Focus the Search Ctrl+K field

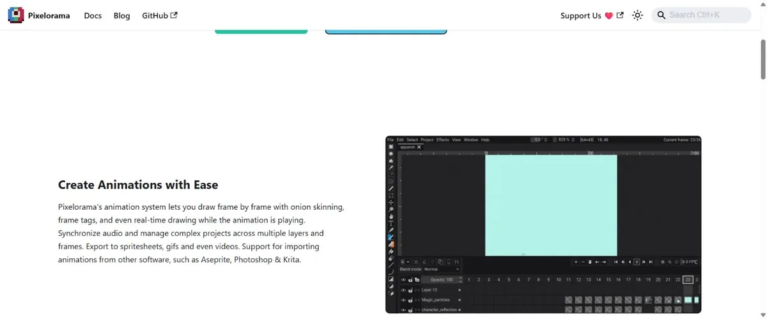pyautogui.click(x=701, y=15)
